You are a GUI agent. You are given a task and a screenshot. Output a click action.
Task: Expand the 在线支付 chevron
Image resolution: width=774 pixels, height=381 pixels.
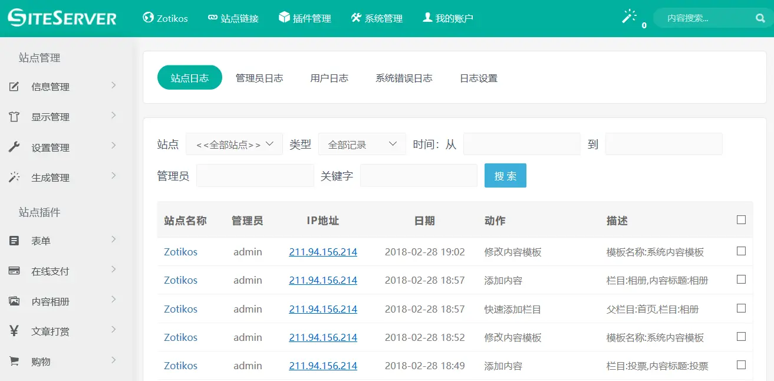114,270
